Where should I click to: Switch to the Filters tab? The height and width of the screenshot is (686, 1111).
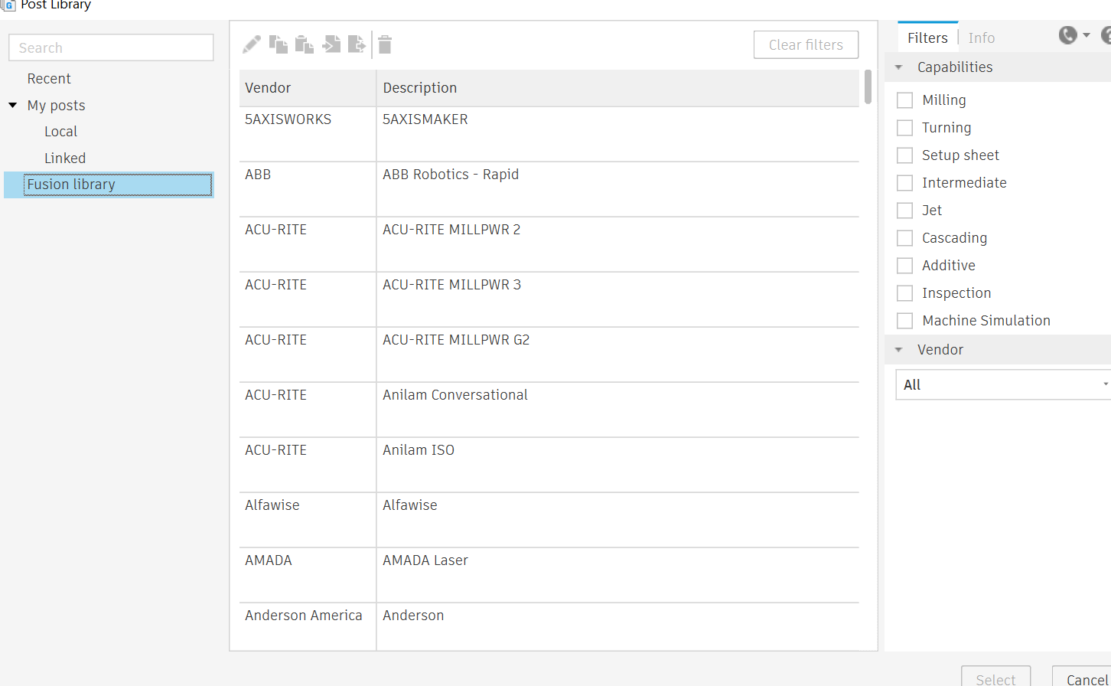click(x=927, y=38)
